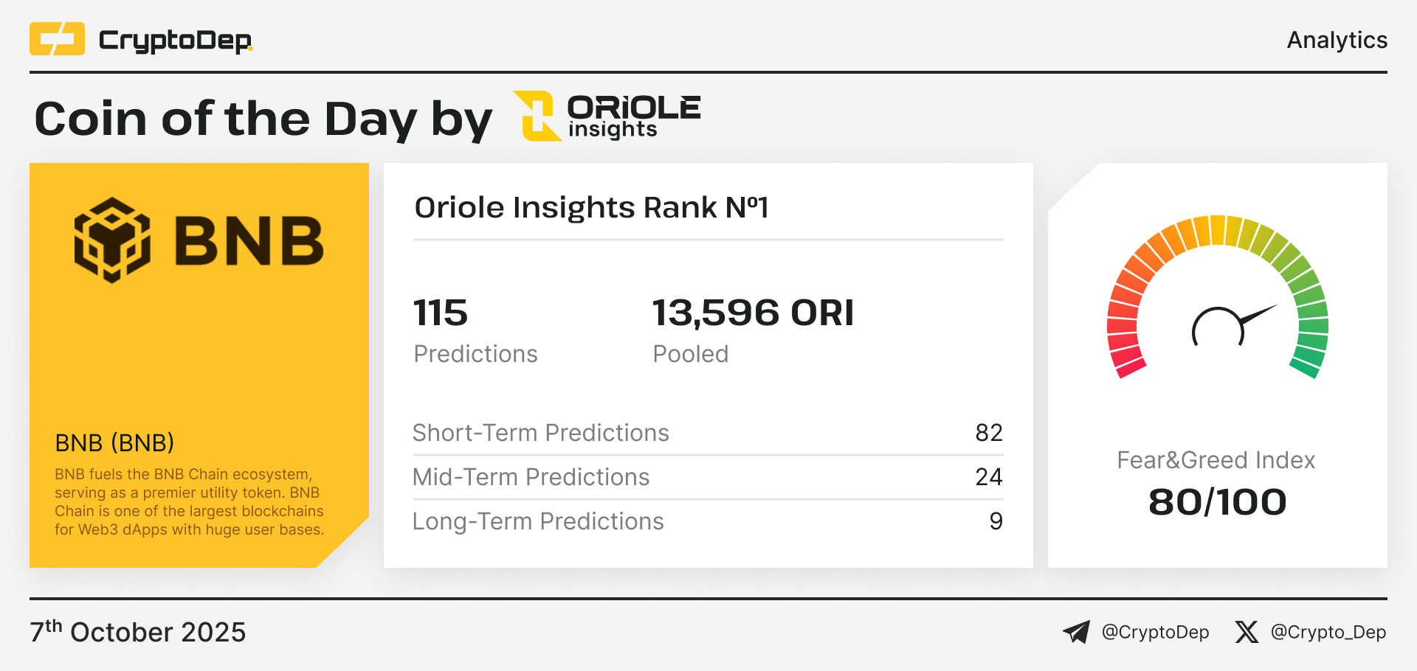Click the X (Twitter) icon
This screenshot has height=671, width=1417.
(1247, 632)
